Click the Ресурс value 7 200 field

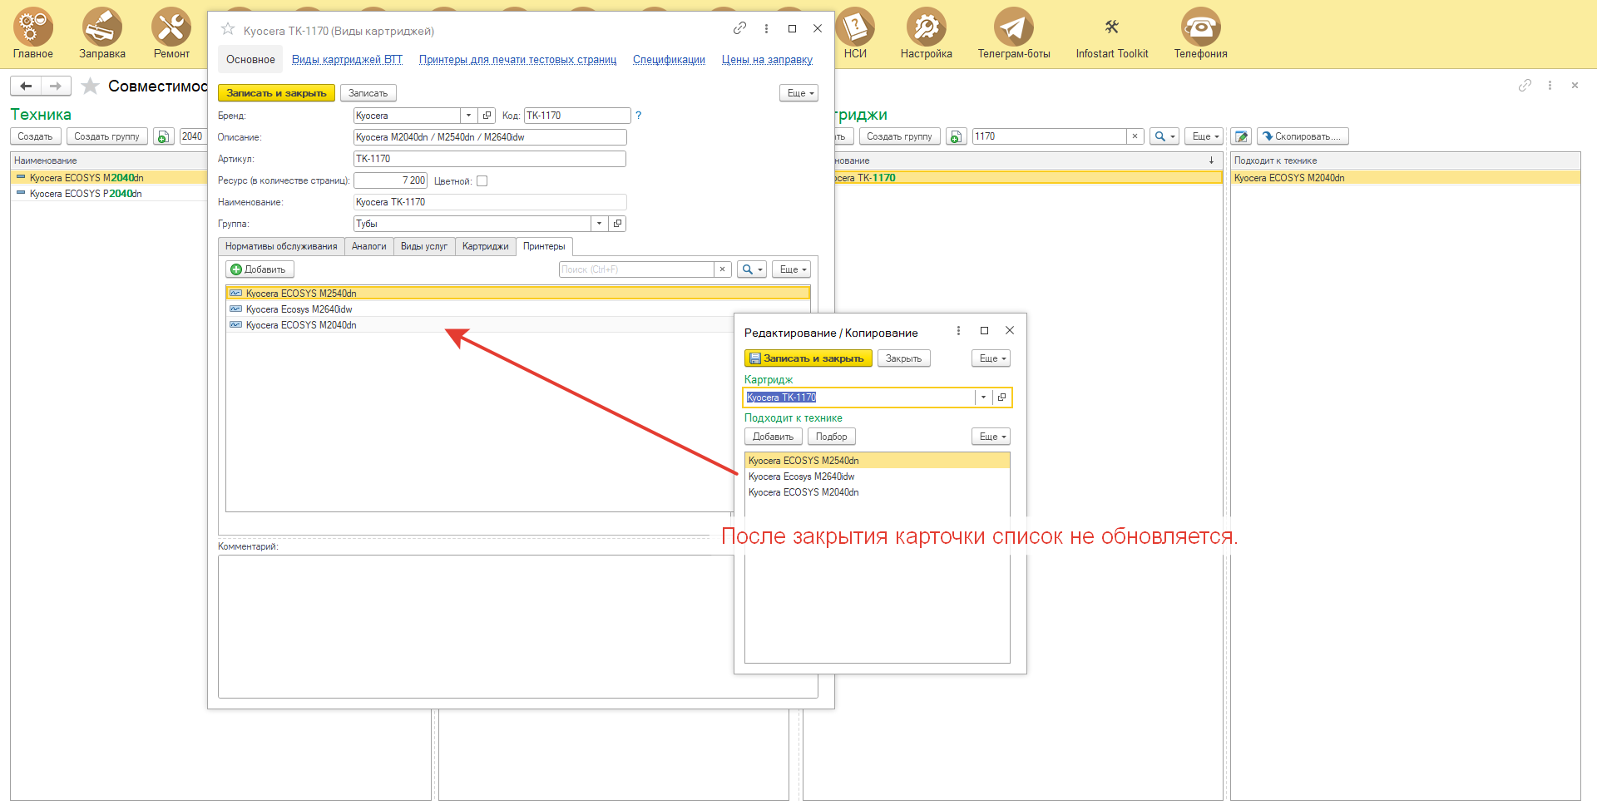(x=390, y=180)
